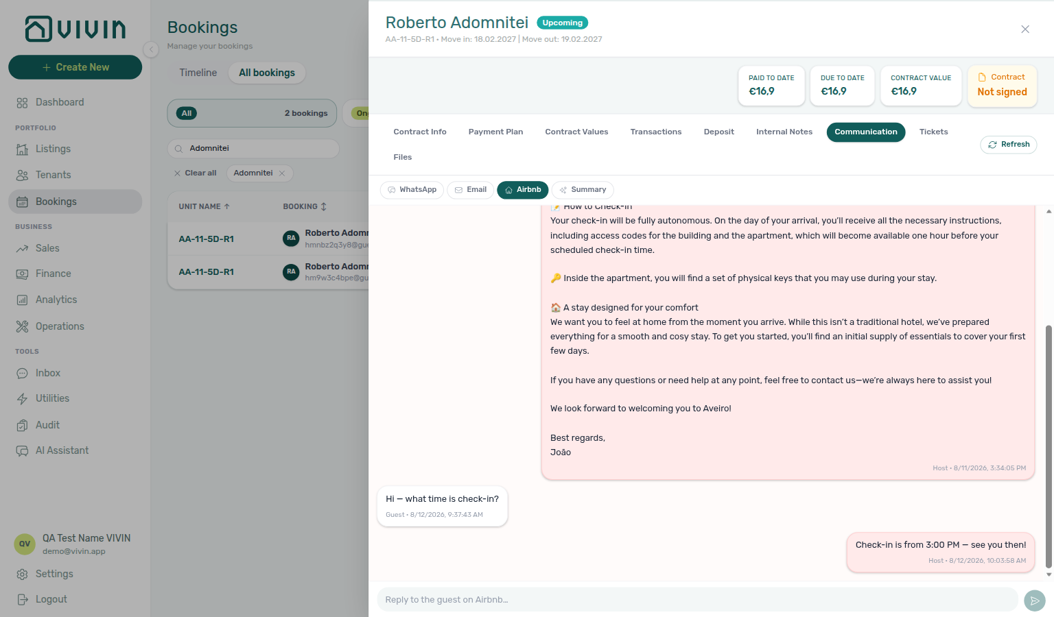Open the Contract Values tab
Screen dimensions: 1054x617
576,132
